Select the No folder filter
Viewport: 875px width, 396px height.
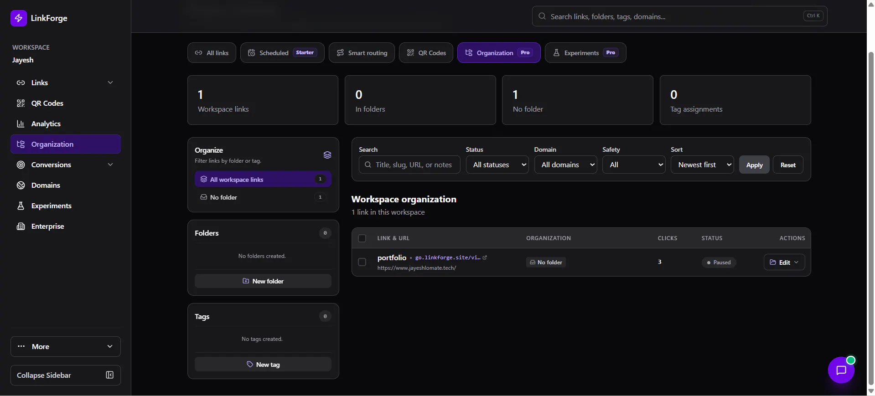(x=263, y=197)
